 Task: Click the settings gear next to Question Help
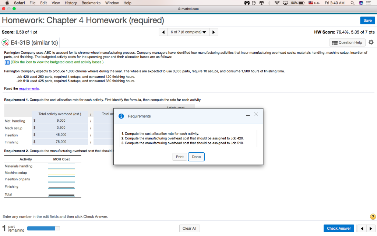[x=371, y=42]
